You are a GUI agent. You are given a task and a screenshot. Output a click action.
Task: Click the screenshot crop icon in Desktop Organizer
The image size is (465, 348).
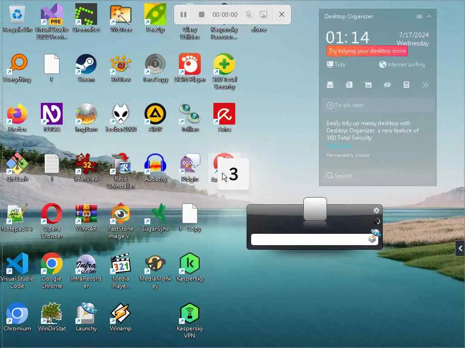click(368, 85)
